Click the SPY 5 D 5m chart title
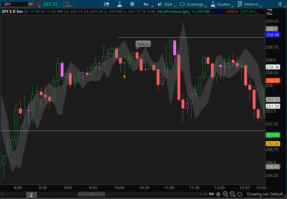287x199 pixels. coord(12,11)
